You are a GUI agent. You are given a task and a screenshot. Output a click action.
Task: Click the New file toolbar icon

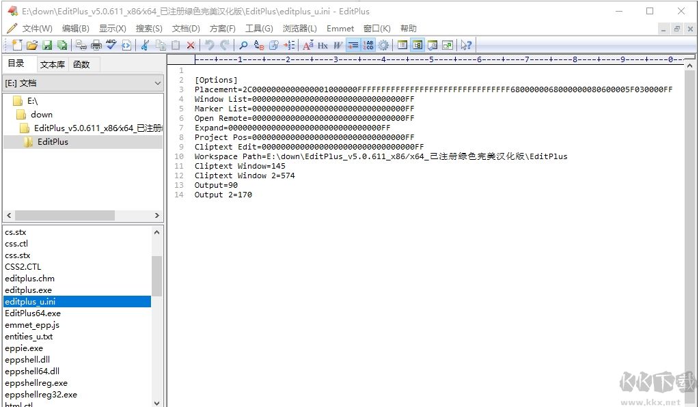pyautogui.click(x=17, y=45)
